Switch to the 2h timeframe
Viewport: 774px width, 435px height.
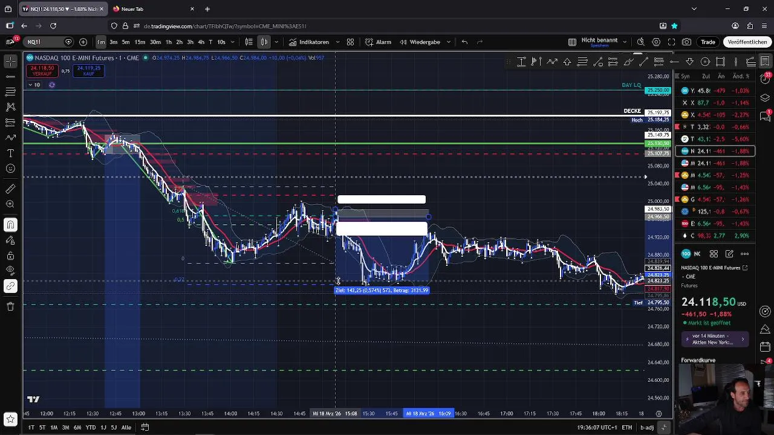179,42
